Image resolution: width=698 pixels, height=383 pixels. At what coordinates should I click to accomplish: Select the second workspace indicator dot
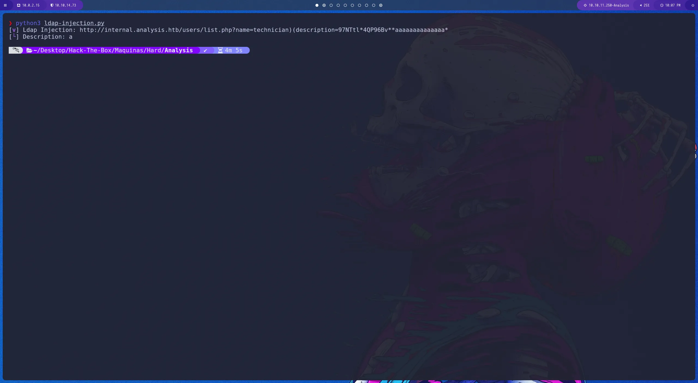(x=324, y=5)
